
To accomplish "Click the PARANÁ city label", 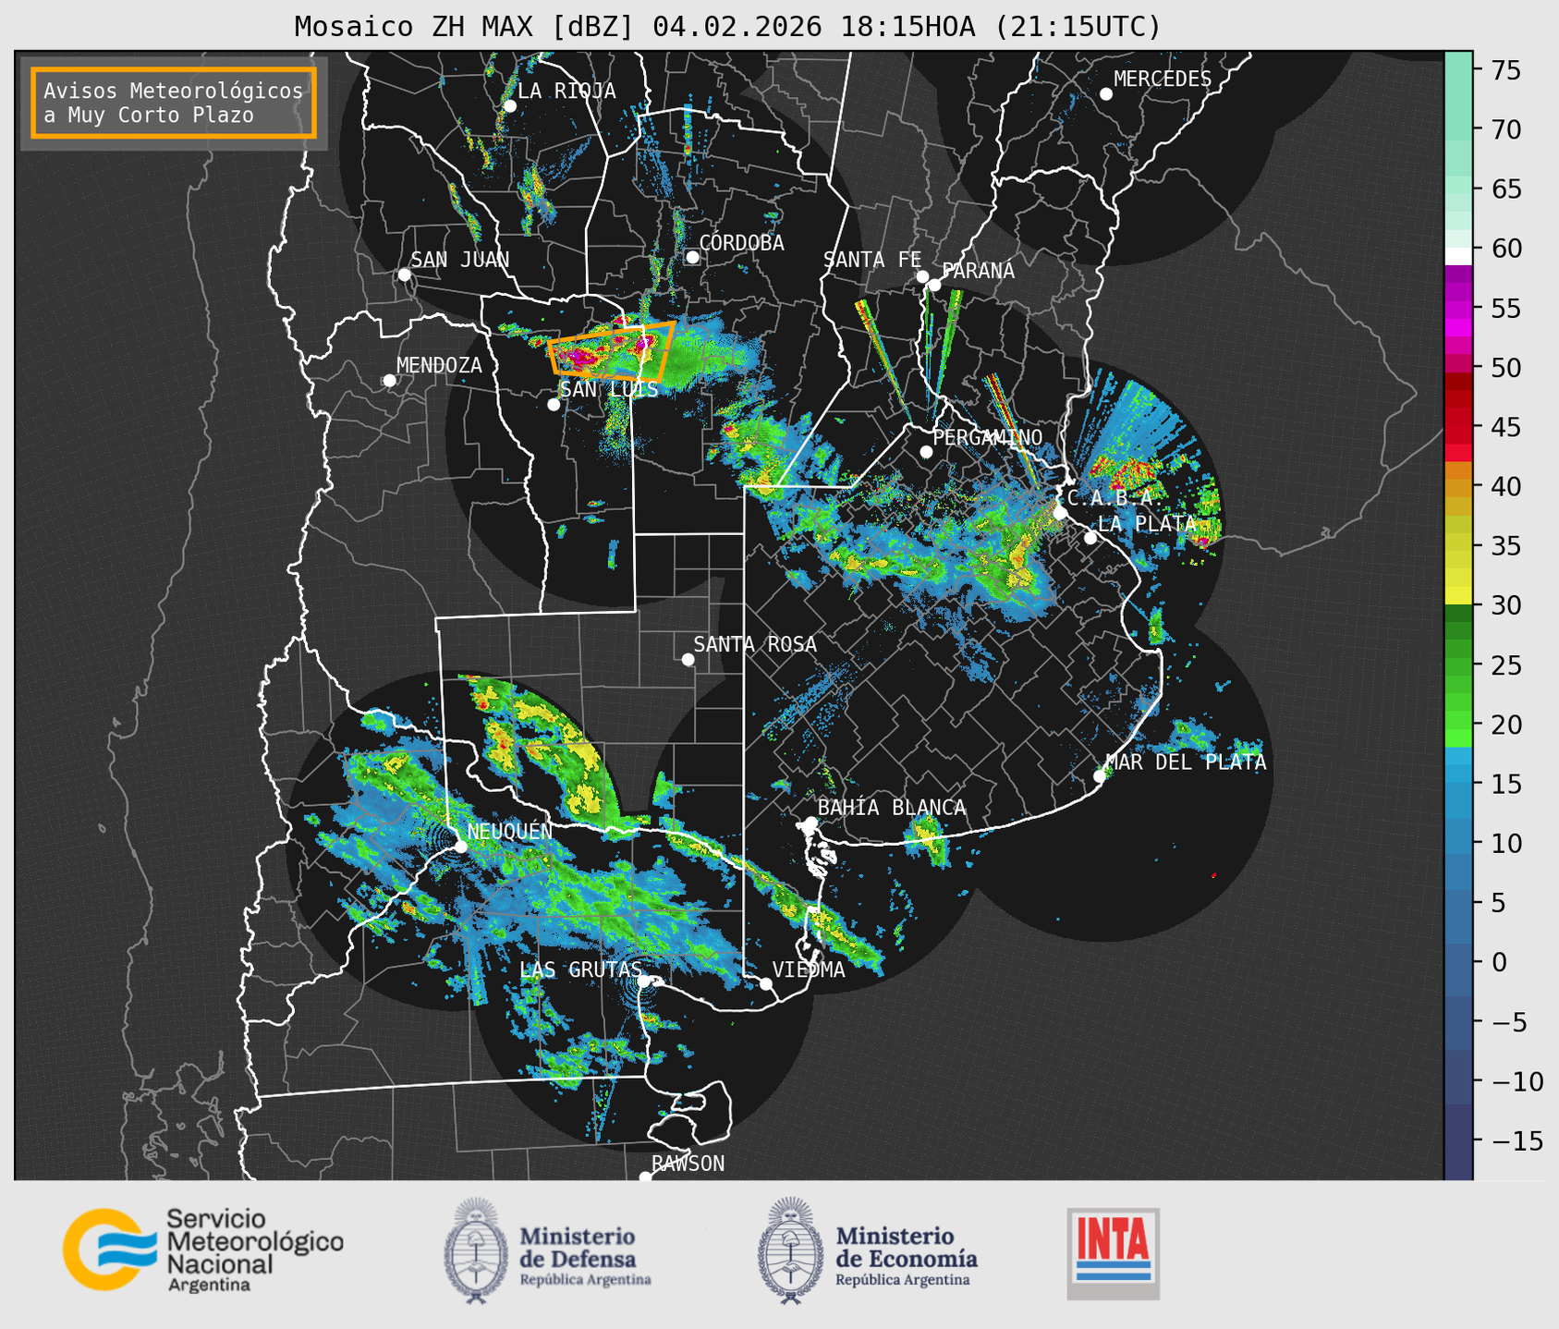I will click(979, 271).
